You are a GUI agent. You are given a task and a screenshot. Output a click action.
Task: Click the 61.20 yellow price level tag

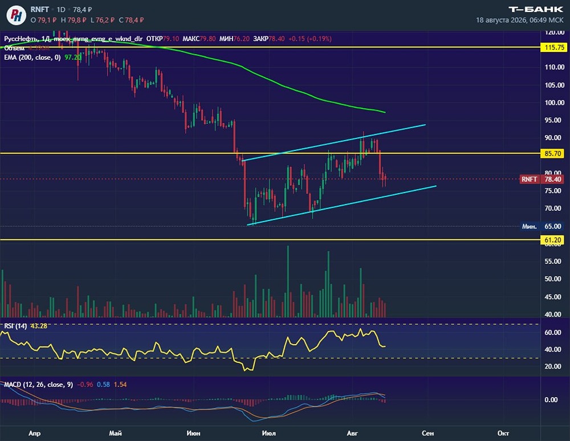552,240
